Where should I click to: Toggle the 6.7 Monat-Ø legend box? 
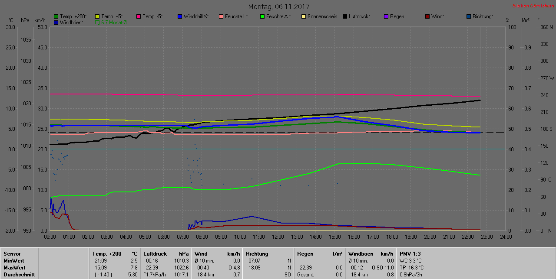pos(97,22)
